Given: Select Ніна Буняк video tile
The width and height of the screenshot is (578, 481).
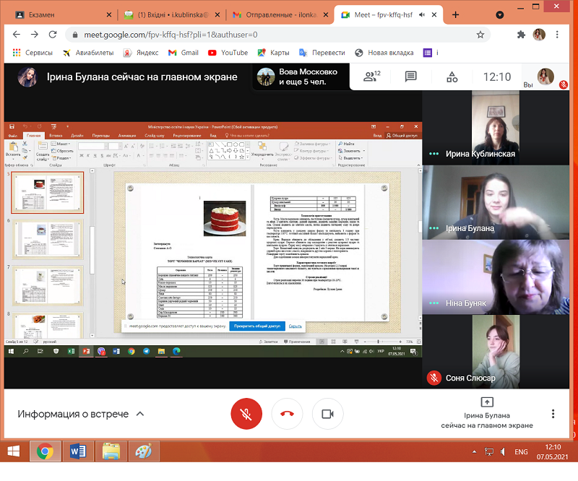Looking at the screenshot, I should [x=496, y=277].
